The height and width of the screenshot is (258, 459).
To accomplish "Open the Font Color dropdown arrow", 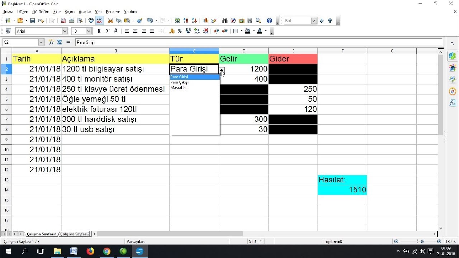I will (266, 31).
